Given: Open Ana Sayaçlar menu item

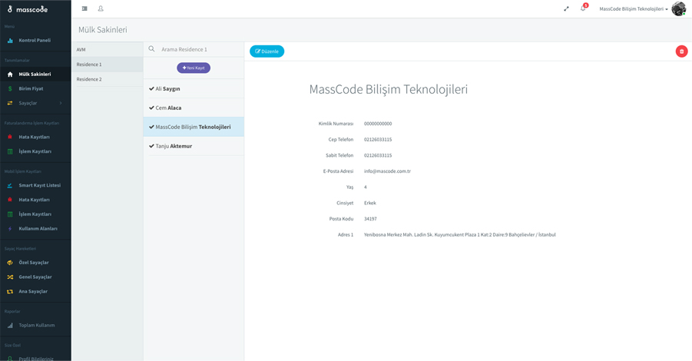Looking at the screenshot, I should pyautogui.click(x=35, y=292).
